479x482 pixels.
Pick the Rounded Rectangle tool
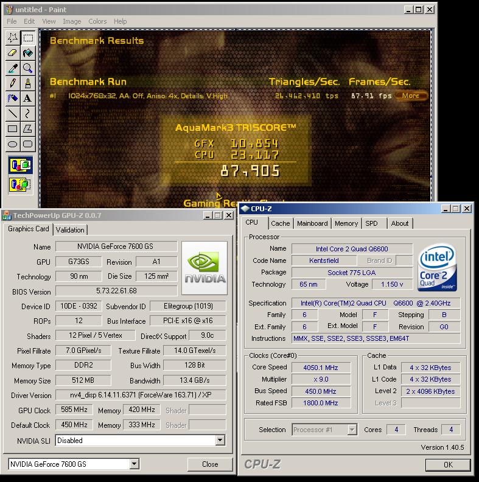(28, 144)
